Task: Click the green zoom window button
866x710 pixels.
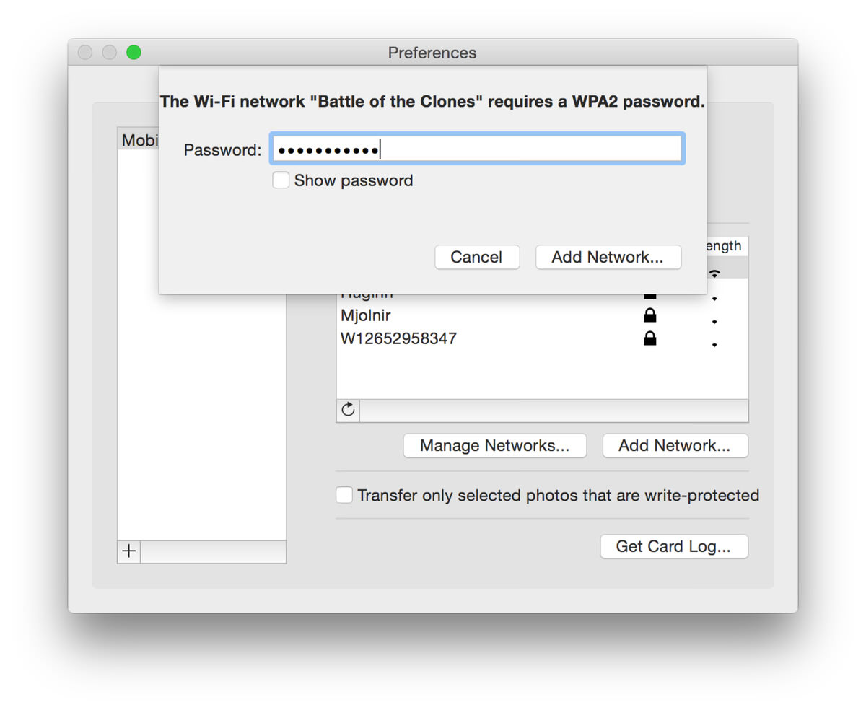Action: point(134,52)
